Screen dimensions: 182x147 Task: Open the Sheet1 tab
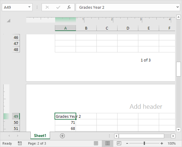(40, 136)
